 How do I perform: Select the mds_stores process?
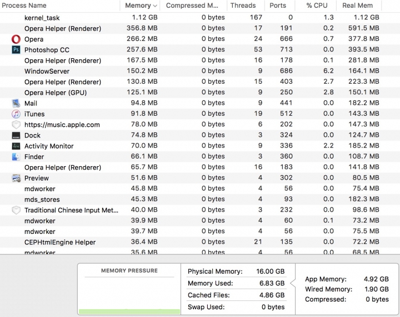(200, 200)
